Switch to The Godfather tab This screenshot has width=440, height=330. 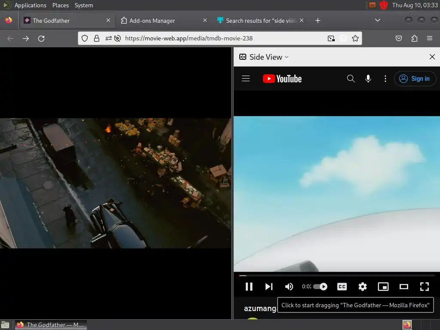click(67, 21)
